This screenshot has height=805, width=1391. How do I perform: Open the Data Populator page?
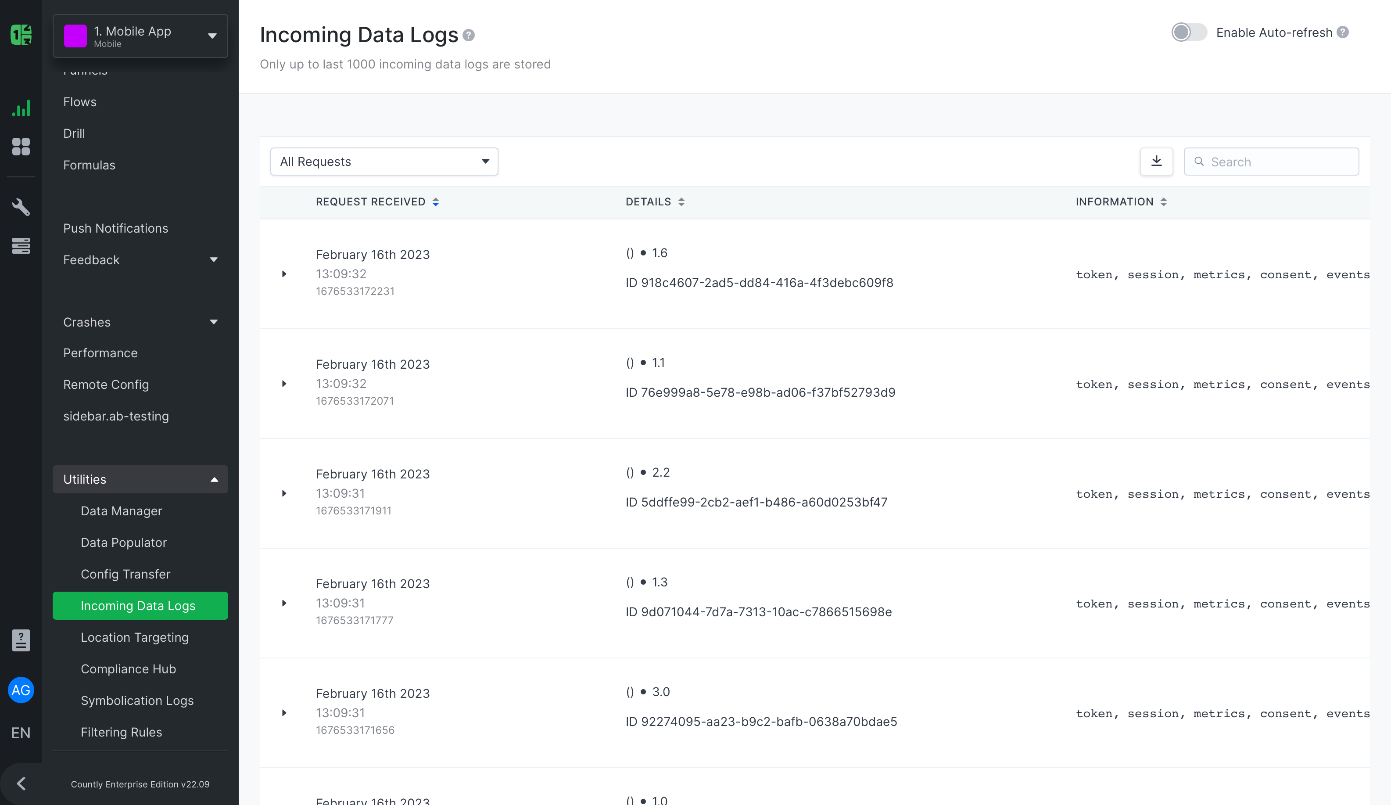pyautogui.click(x=124, y=542)
